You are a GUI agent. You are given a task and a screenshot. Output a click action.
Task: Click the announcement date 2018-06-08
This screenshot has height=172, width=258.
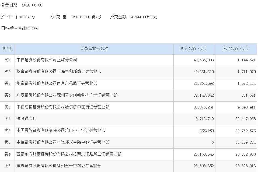(x=32, y=5)
